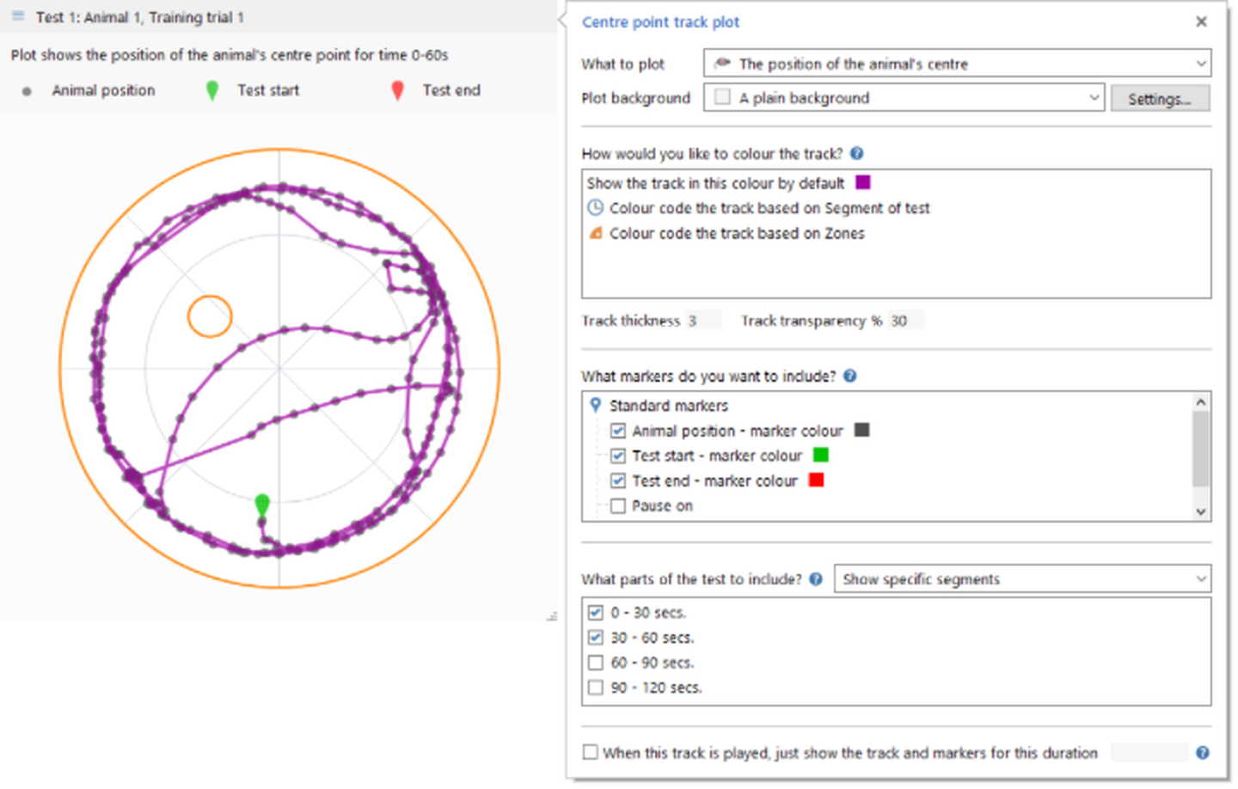Select Colour code the track based on Zones
The width and height of the screenshot is (1238, 789).
point(736,233)
